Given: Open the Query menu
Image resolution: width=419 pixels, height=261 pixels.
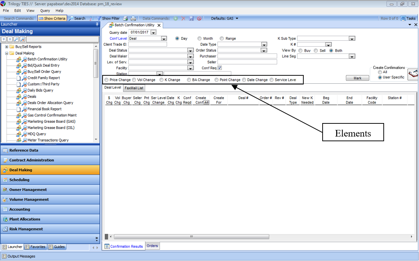Looking at the screenshot, I should [x=45, y=11].
